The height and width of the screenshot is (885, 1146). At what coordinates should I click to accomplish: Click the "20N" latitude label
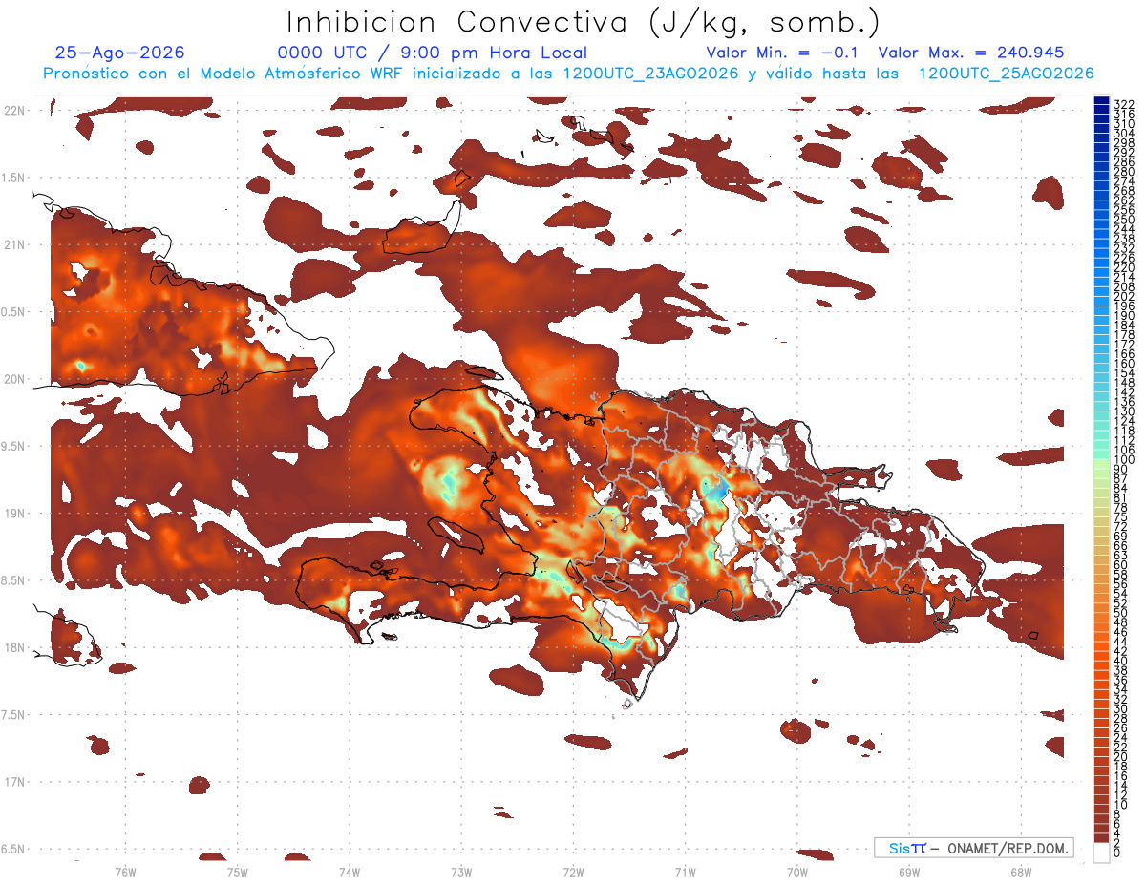coord(14,379)
